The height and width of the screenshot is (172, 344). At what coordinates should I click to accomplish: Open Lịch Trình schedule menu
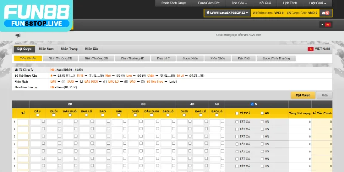pyautogui.click(x=290, y=3)
